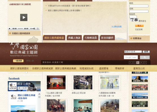
Task: Mute video using the speaker icon
Action: point(31,28)
